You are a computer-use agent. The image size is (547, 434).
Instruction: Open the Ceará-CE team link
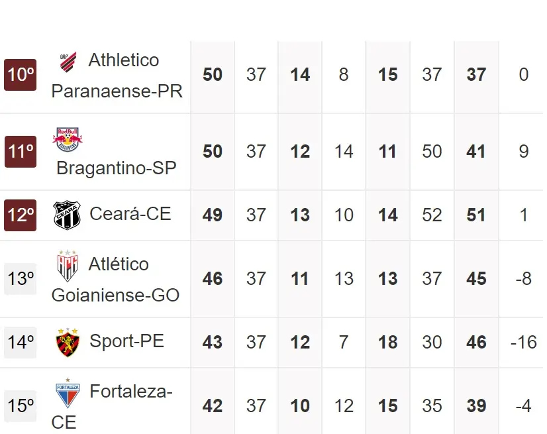[x=130, y=214]
